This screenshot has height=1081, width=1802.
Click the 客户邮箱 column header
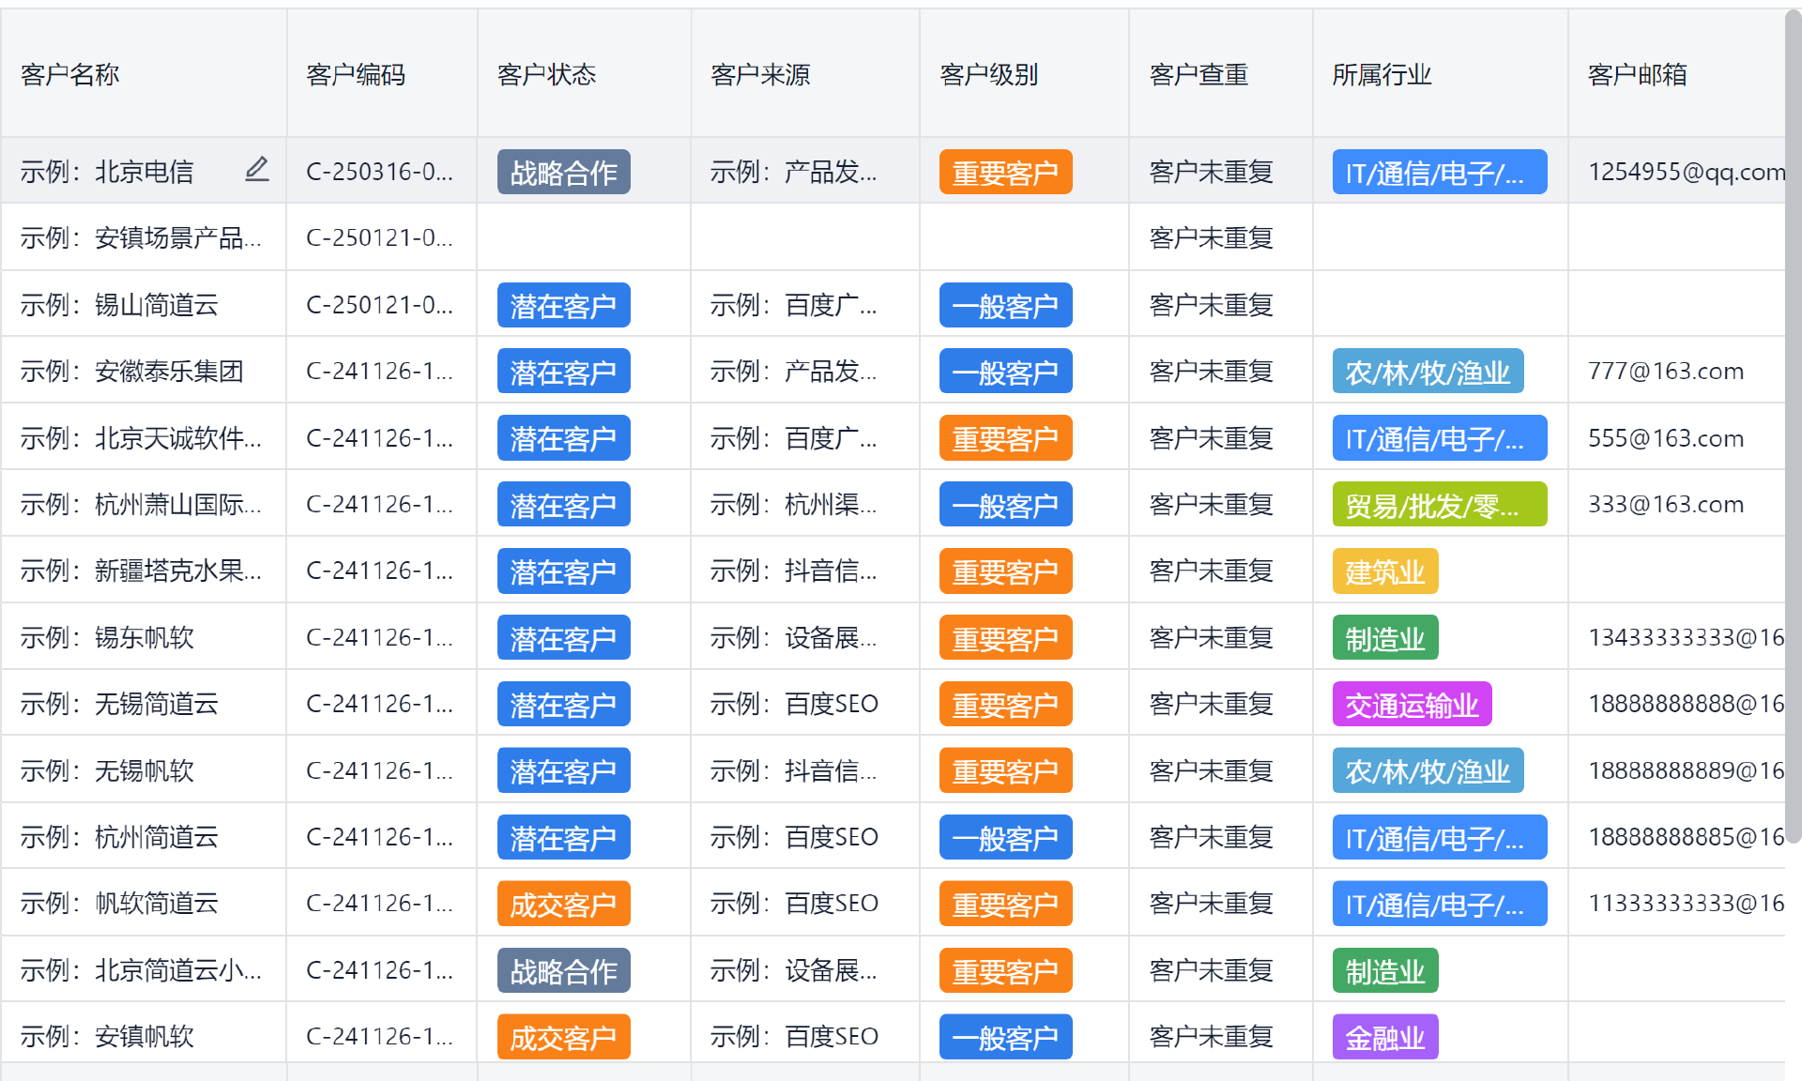point(1637,75)
